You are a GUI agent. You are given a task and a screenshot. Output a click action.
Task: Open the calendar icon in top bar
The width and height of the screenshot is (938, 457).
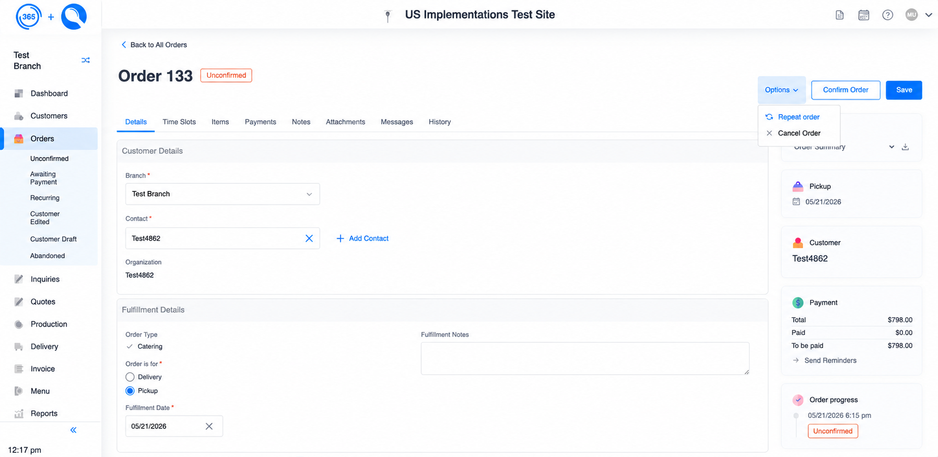pyautogui.click(x=864, y=15)
